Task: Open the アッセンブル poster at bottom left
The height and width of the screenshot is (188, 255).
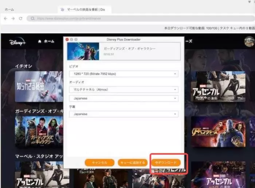Action: [x=42, y=175]
